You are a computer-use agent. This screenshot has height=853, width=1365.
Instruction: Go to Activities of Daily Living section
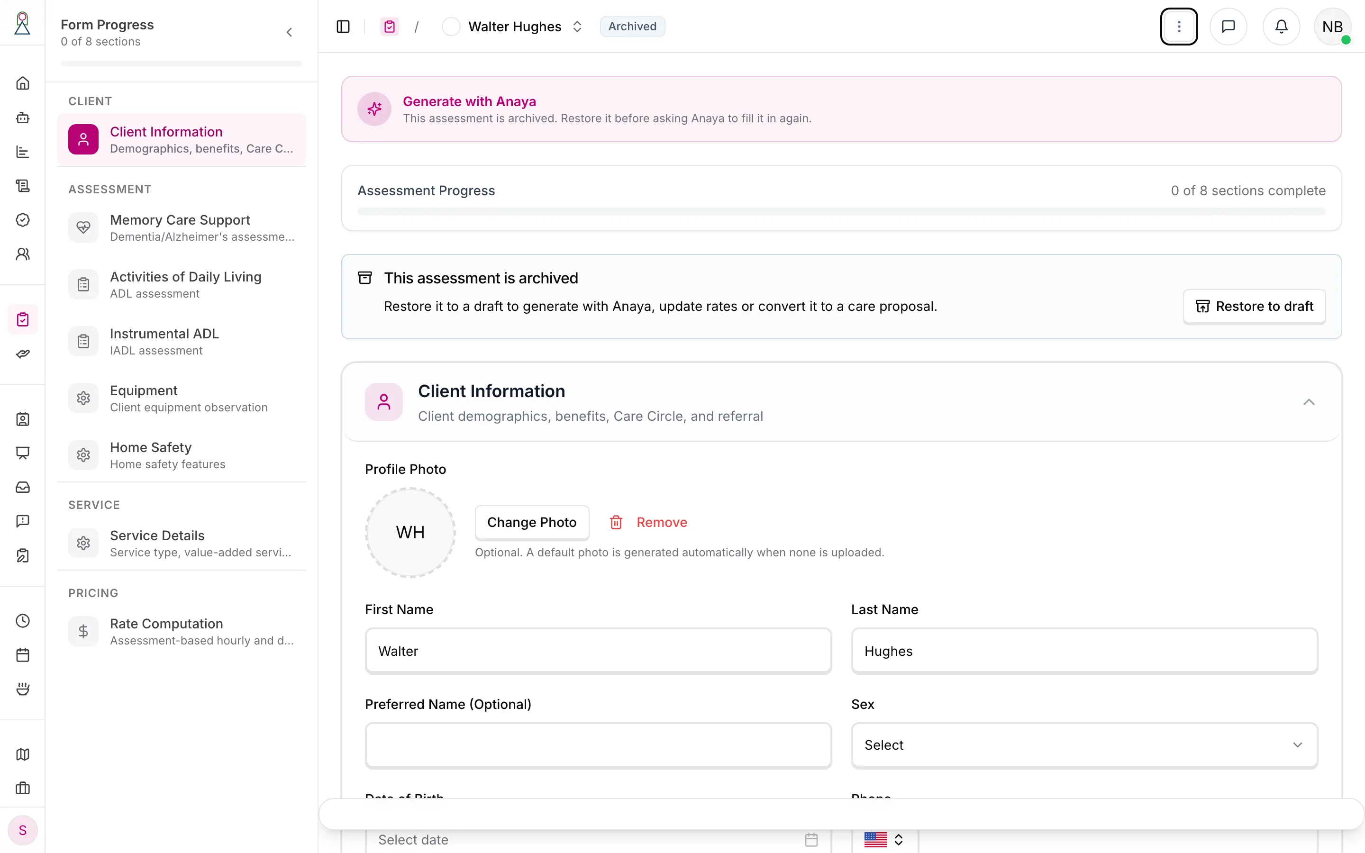[x=181, y=284]
